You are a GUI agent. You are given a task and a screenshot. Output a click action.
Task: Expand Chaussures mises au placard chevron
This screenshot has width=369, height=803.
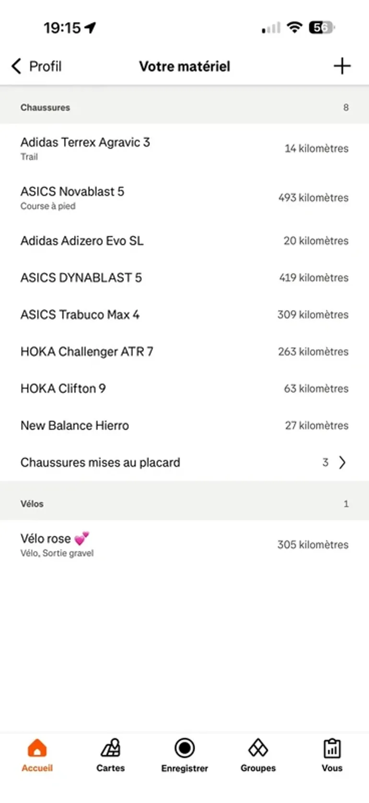(x=342, y=462)
